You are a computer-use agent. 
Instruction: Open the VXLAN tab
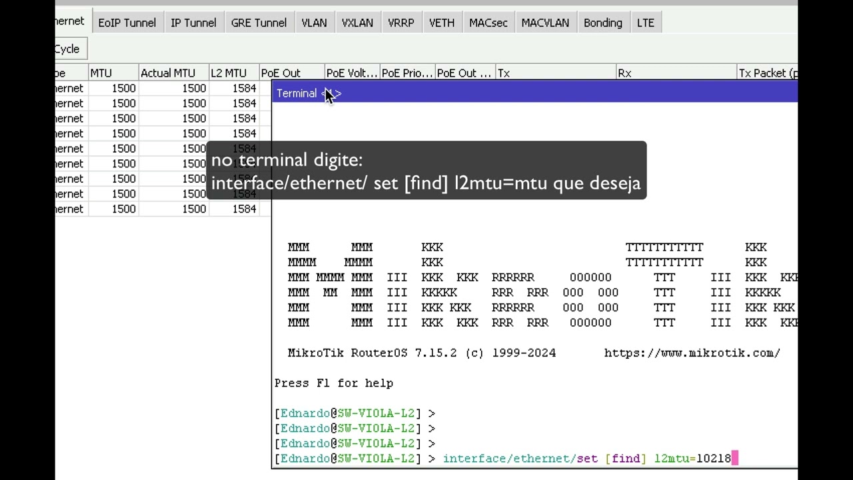click(x=357, y=23)
